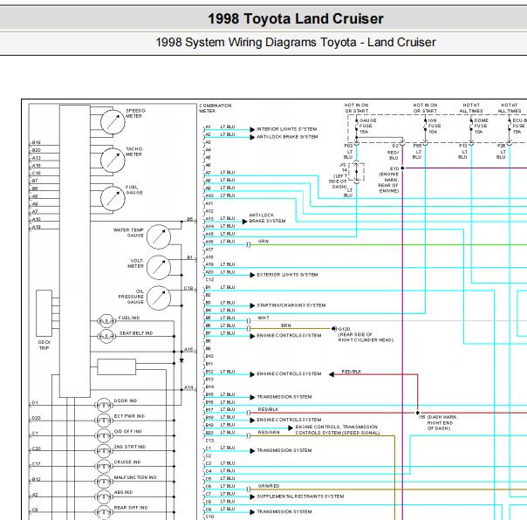Click the ODO/TRIP display box
This screenshot has width=527, height=520.
point(44,313)
